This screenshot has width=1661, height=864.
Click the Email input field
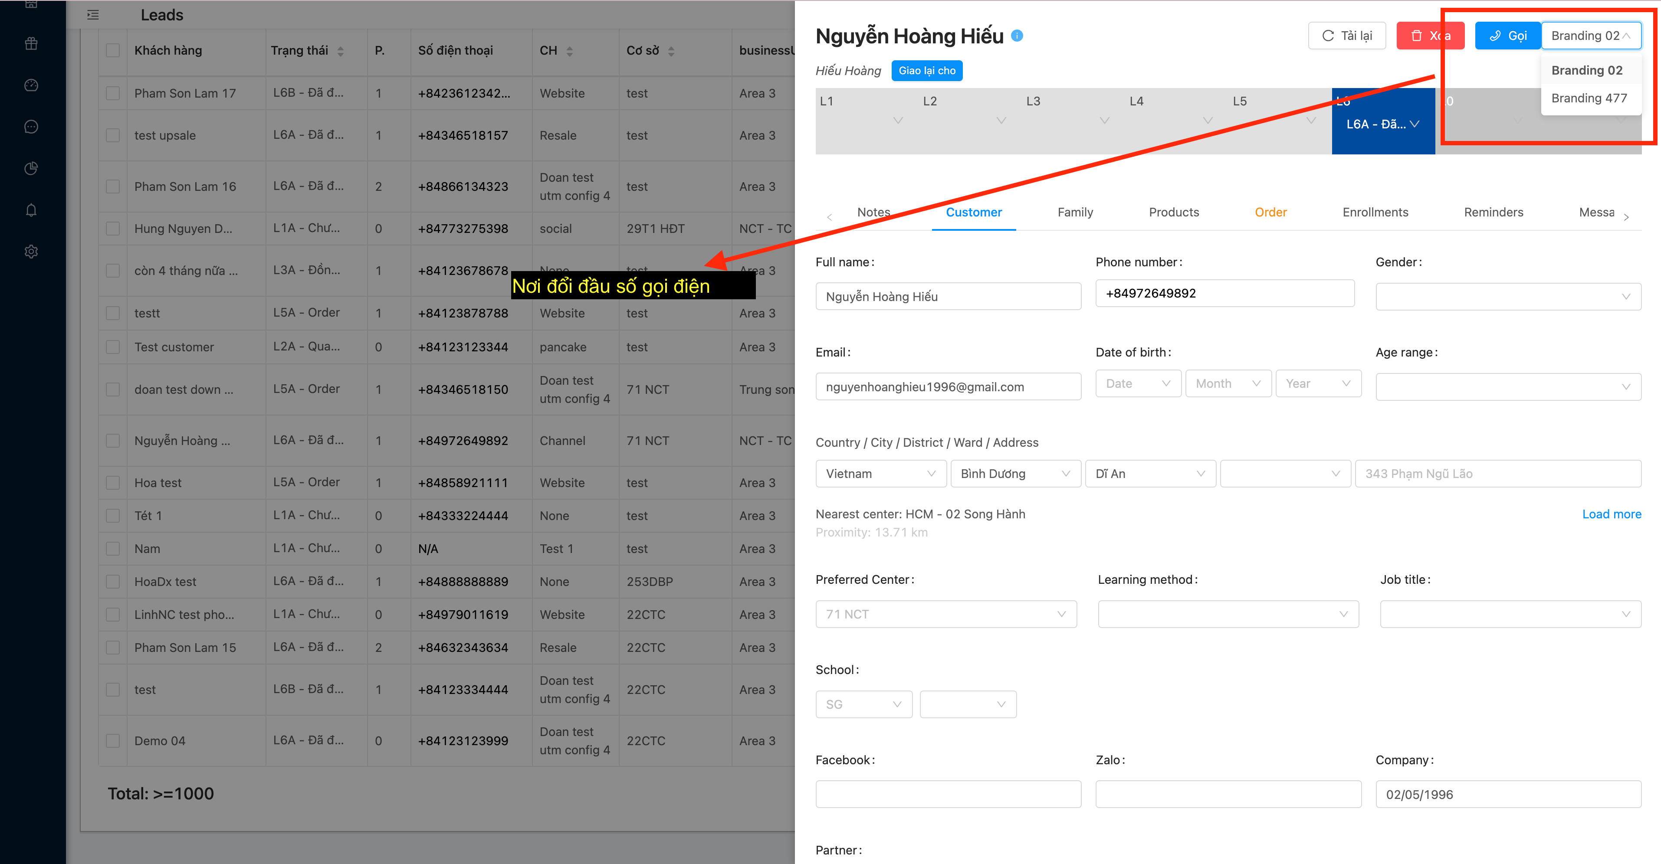(948, 387)
